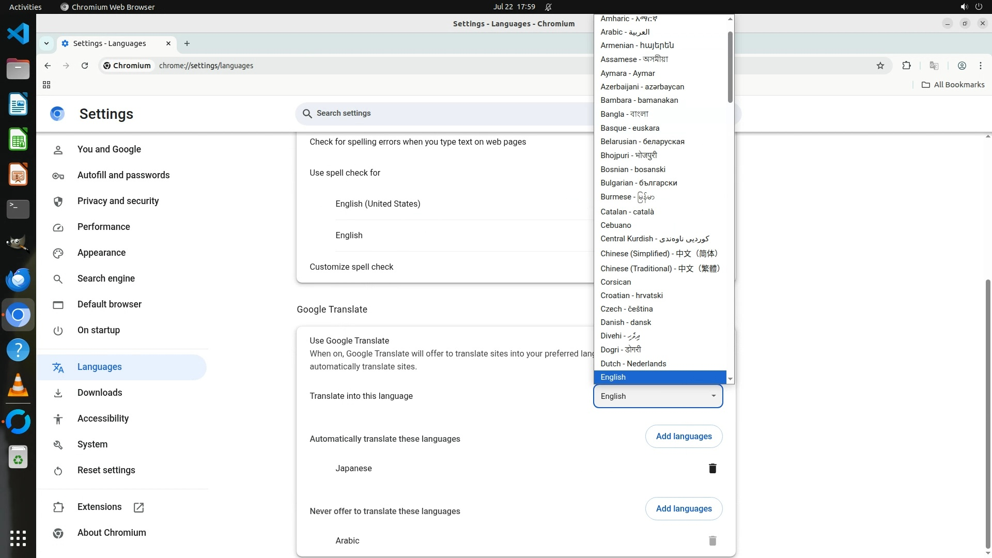This screenshot has height=558, width=992.
Task: Switch to Settings - Languages tab
Action: tap(110, 43)
